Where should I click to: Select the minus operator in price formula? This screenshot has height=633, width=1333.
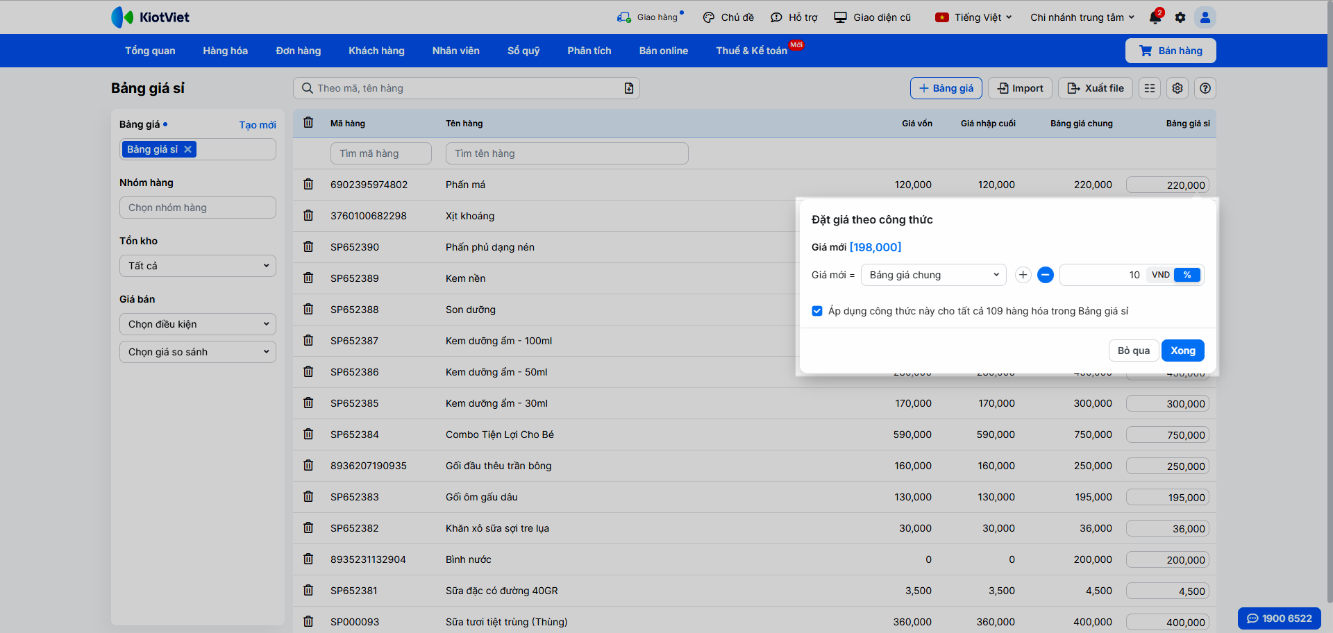point(1045,275)
